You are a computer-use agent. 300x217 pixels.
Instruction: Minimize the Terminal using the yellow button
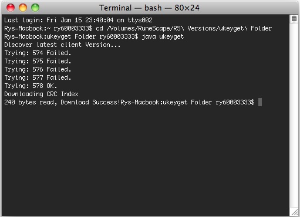(23, 8)
